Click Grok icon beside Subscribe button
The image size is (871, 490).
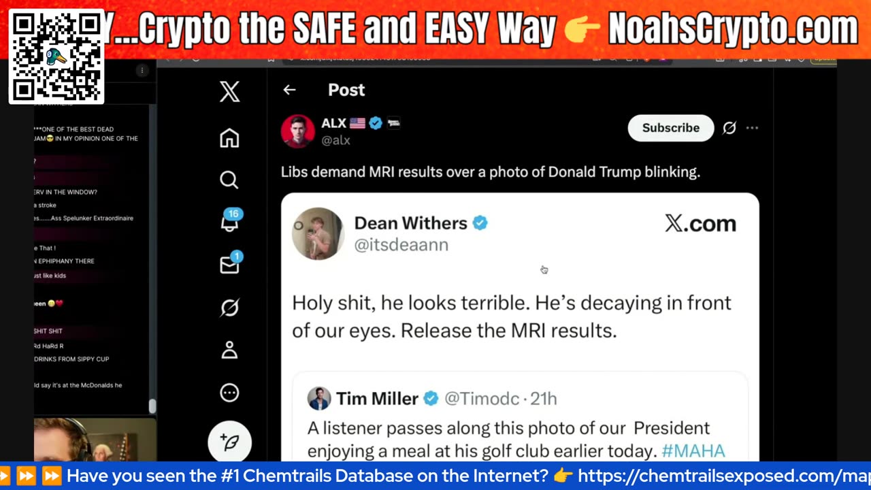[729, 128]
